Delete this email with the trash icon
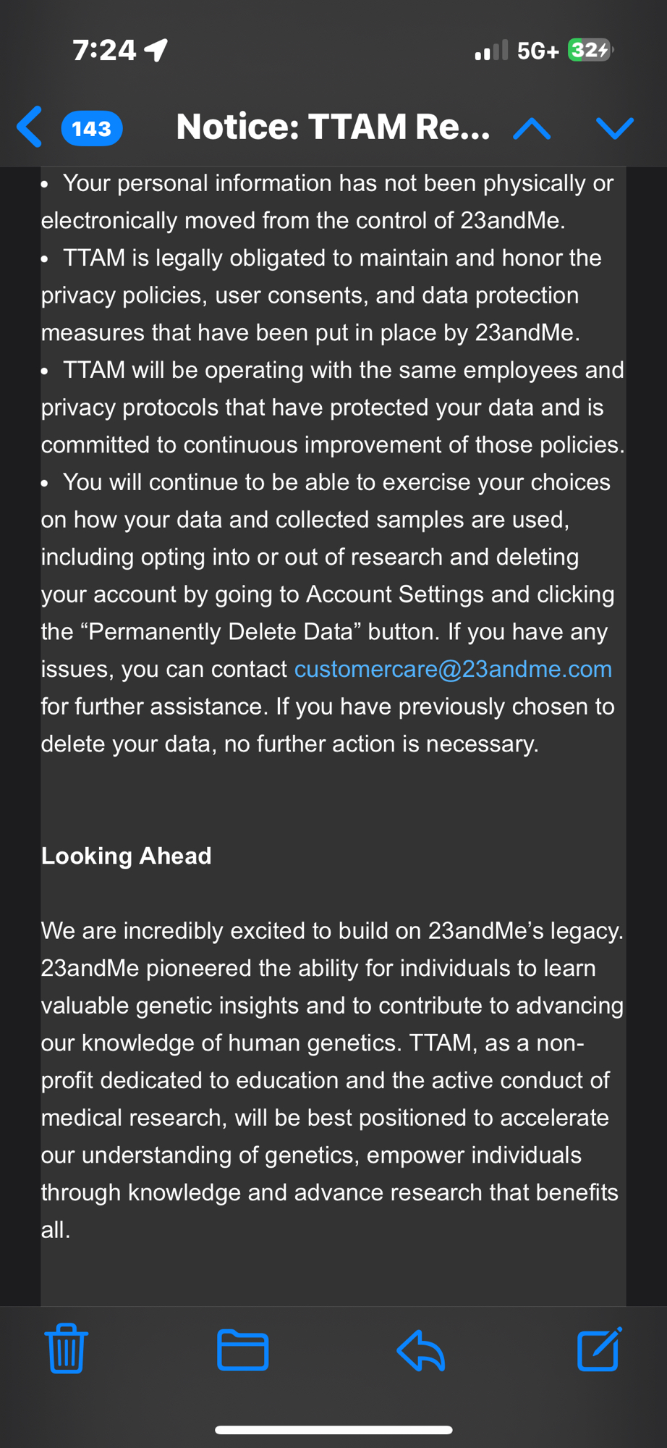The height and width of the screenshot is (1448, 667). point(67,1349)
